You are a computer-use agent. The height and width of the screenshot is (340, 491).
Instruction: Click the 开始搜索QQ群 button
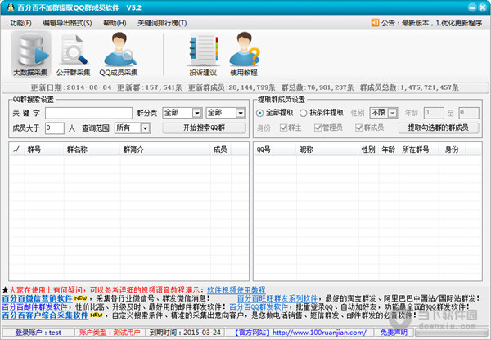click(204, 127)
